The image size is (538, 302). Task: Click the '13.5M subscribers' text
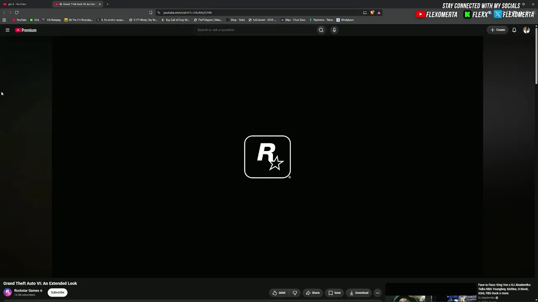point(25,295)
